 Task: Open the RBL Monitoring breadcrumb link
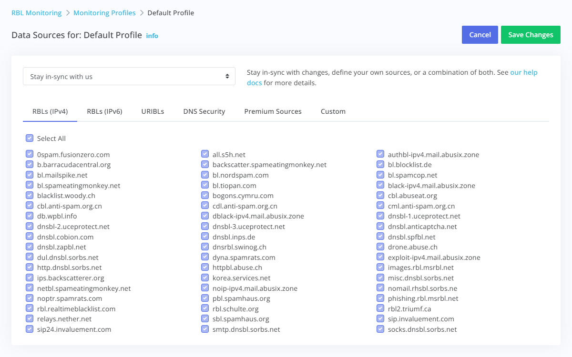click(x=36, y=13)
